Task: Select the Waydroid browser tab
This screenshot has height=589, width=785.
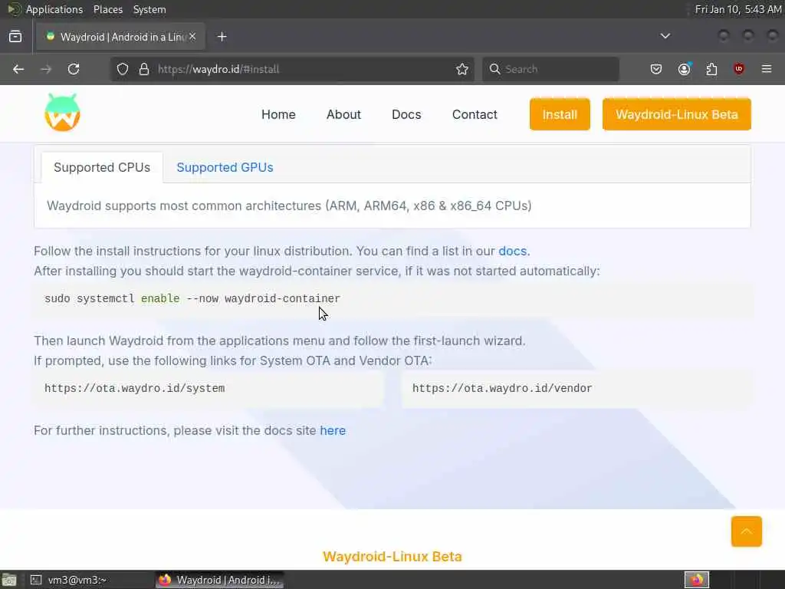Action: click(x=120, y=37)
